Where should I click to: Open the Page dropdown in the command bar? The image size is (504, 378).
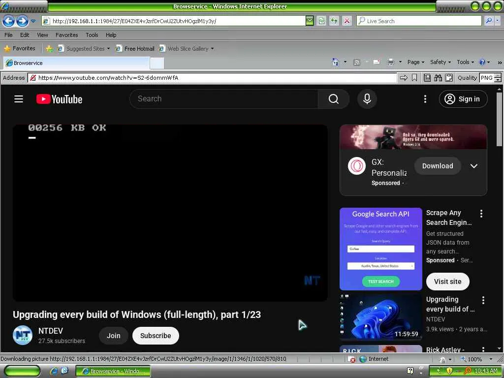point(416,62)
